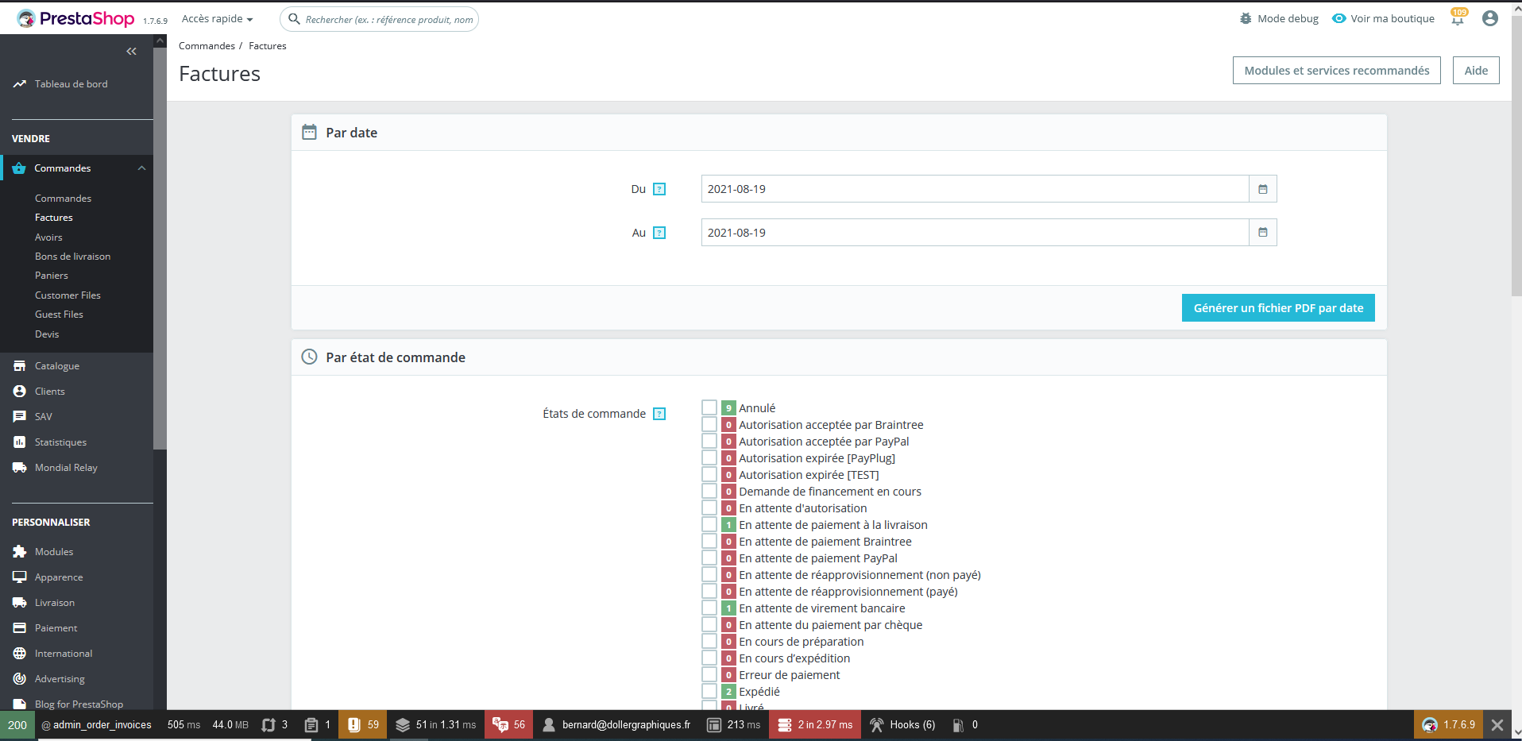Click the Commandes breadcrumb link
The image size is (1522, 741).
(207, 46)
